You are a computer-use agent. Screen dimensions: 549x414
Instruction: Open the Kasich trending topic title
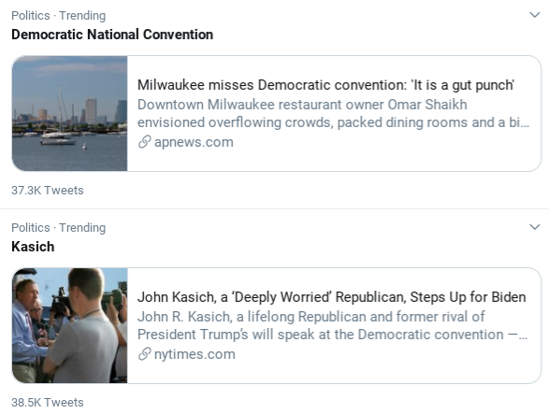tap(33, 247)
